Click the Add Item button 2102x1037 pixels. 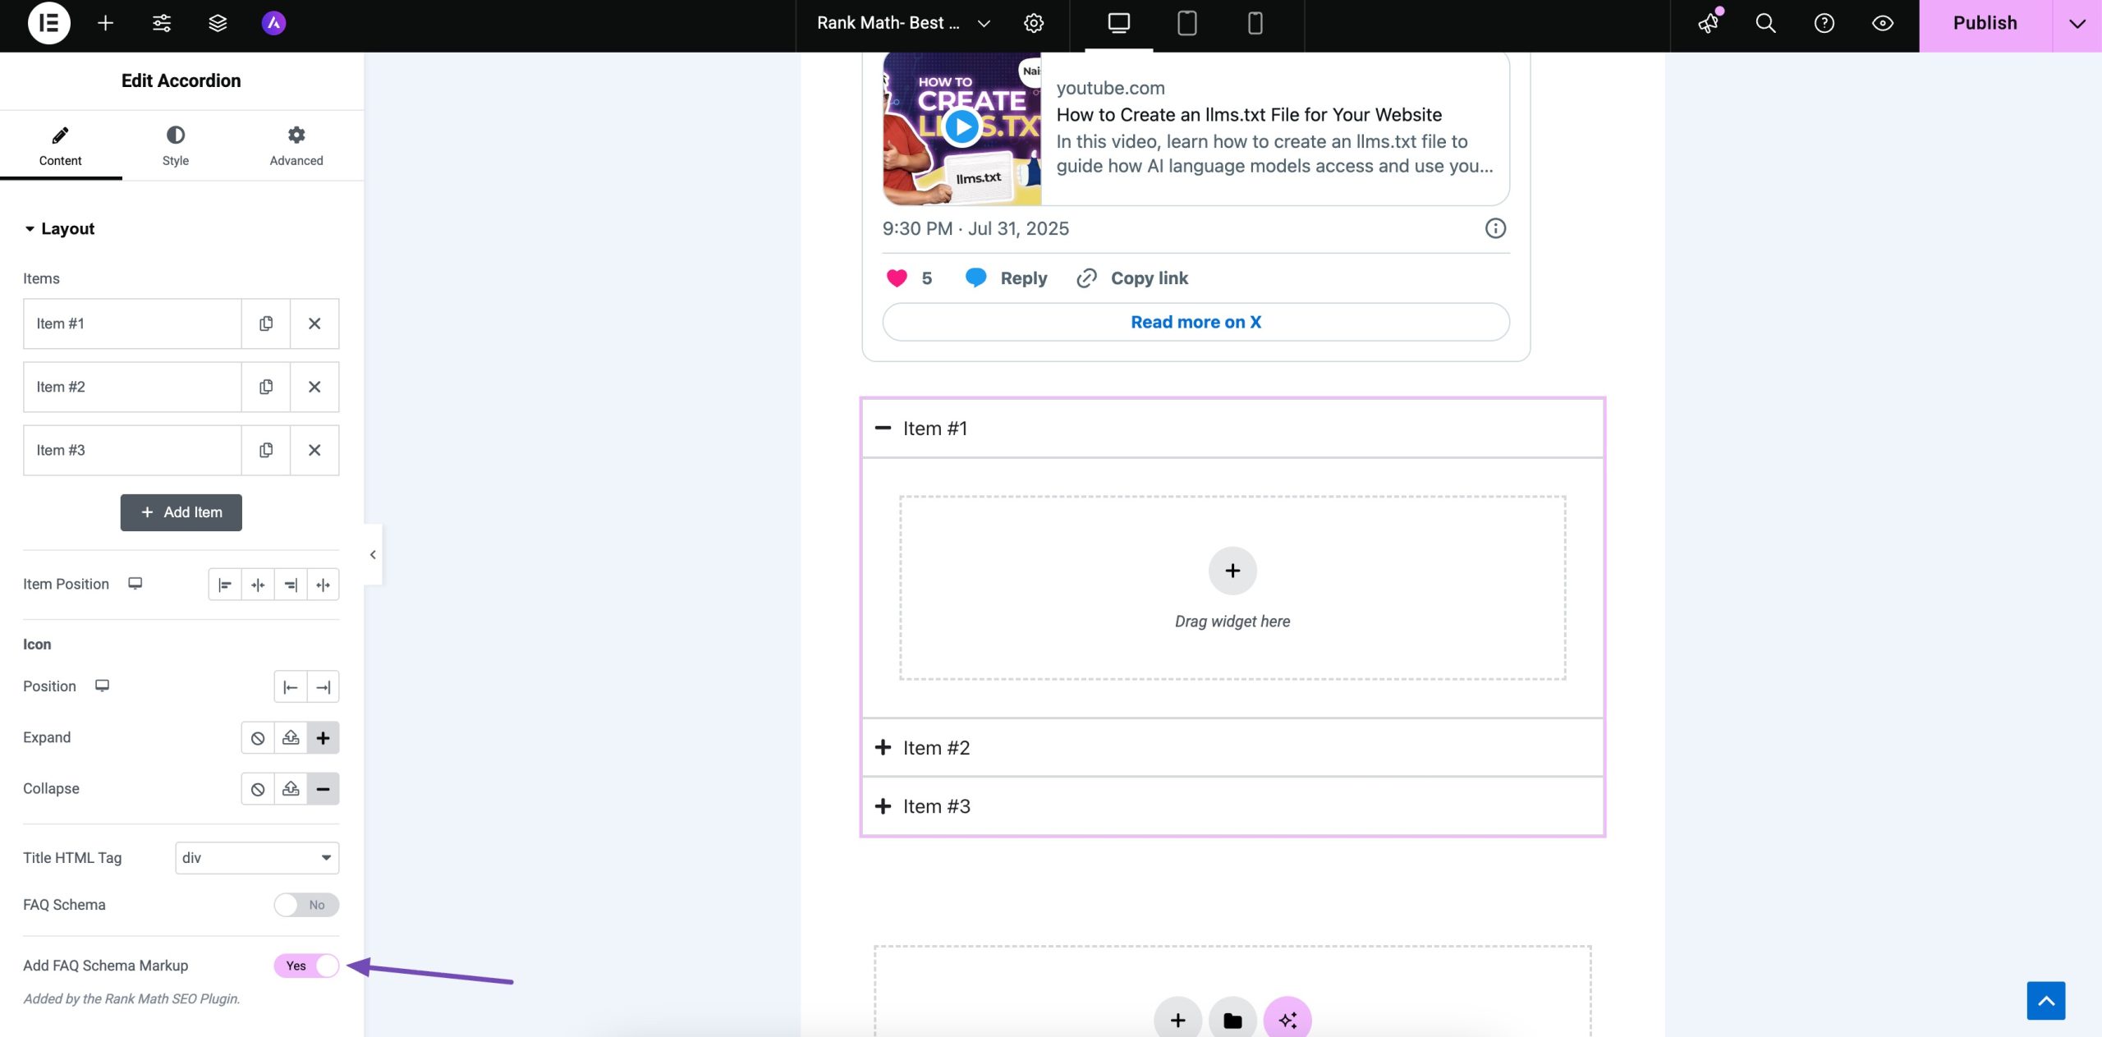tap(181, 512)
